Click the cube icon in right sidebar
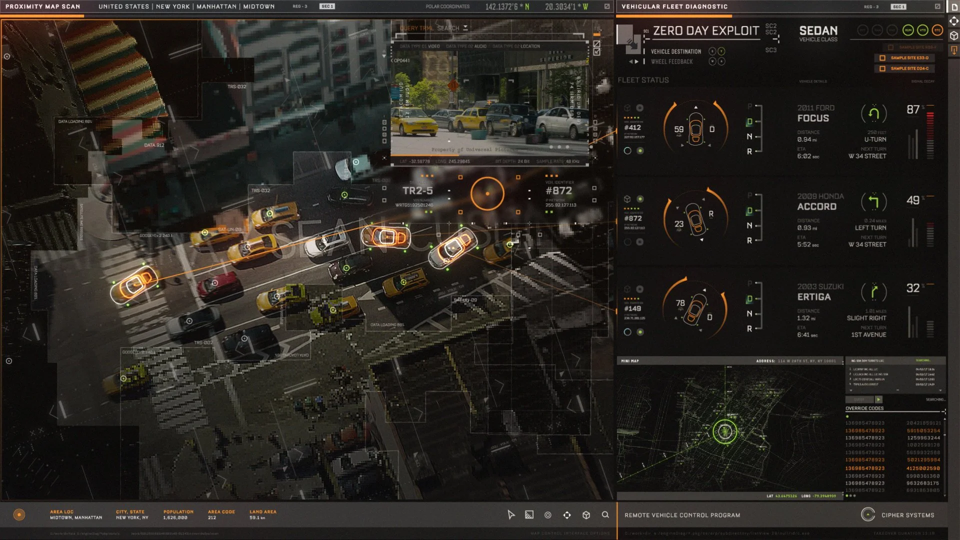The height and width of the screenshot is (540, 960). coord(953,36)
